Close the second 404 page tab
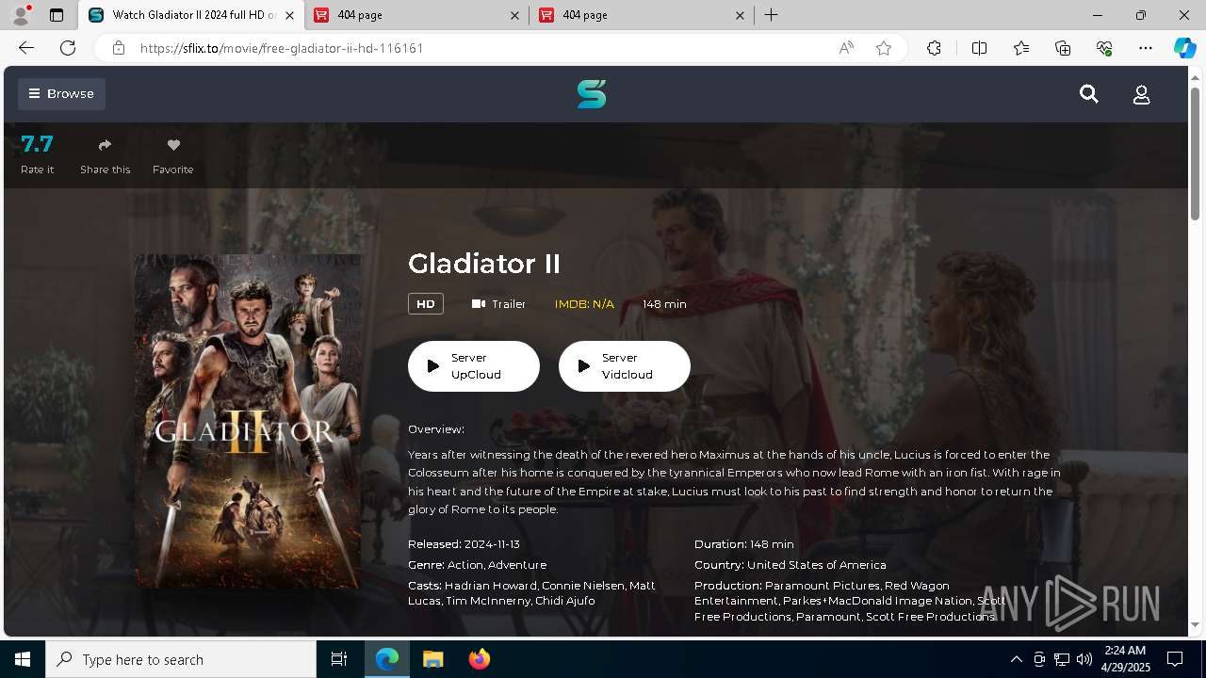The height and width of the screenshot is (678, 1206). [x=740, y=15]
